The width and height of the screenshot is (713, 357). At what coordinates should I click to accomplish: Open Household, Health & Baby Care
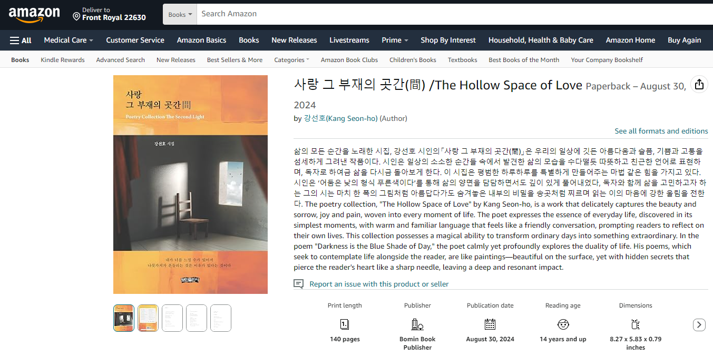541,40
